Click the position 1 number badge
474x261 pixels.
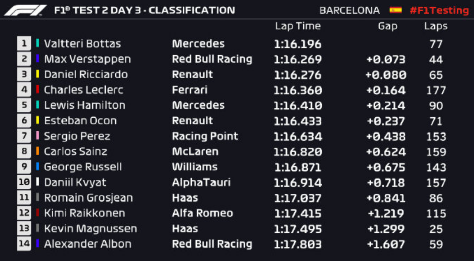point(24,43)
